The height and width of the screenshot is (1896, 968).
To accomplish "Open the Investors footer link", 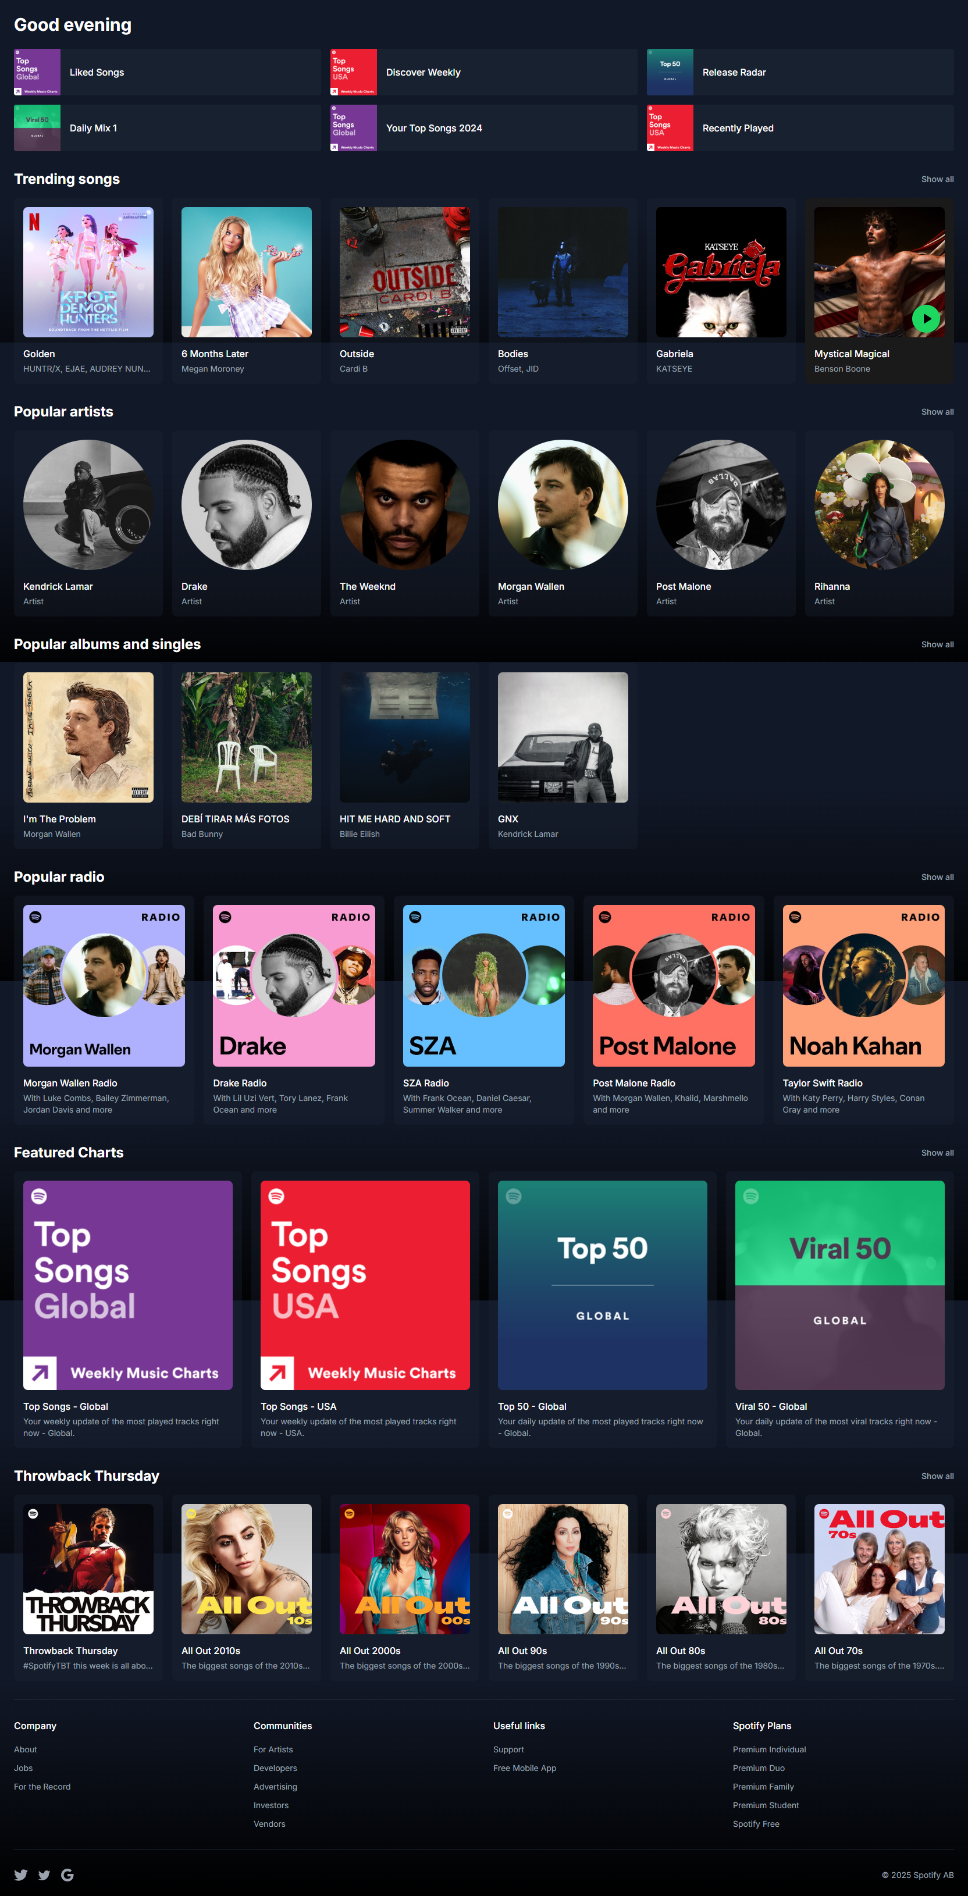I will coord(271,1805).
